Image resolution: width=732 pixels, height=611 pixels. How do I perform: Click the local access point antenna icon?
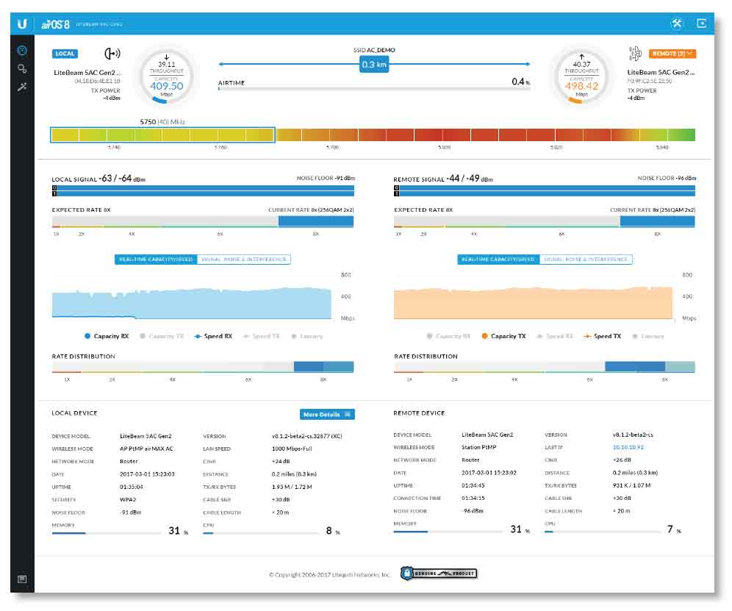pyautogui.click(x=112, y=54)
